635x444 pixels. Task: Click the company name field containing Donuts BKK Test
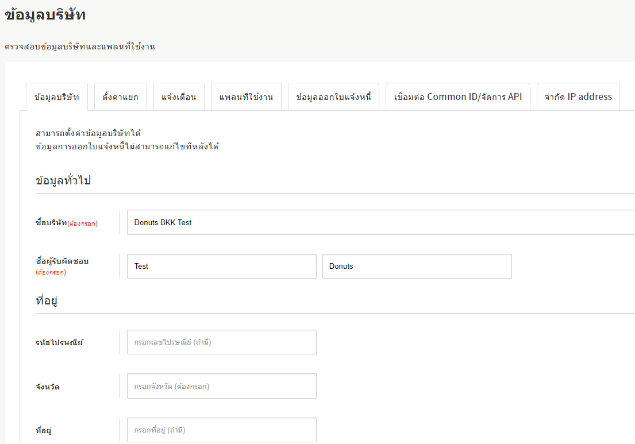380,222
